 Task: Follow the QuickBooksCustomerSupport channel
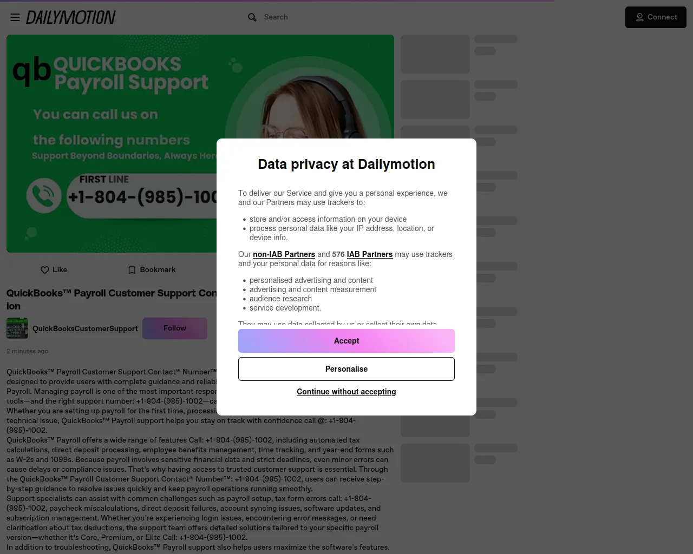pos(175,328)
